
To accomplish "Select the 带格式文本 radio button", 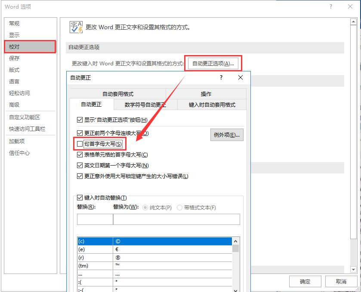I will tap(179, 208).
